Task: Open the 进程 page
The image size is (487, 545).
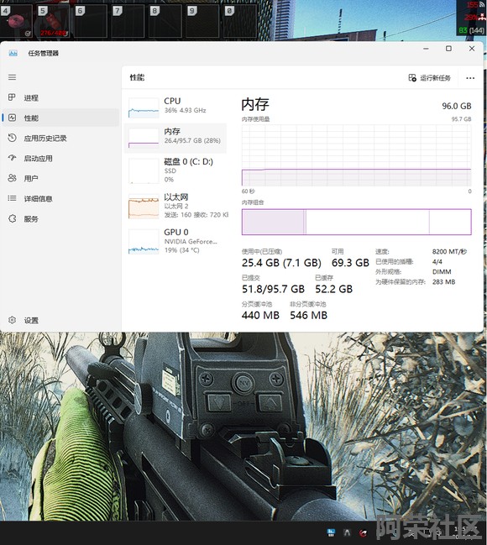Action: [x=60, y=97]
